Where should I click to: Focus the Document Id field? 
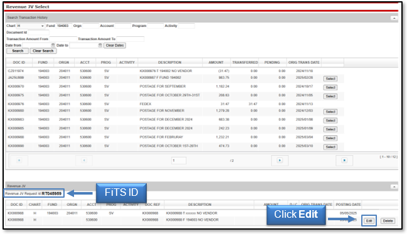tap(38, 33)
